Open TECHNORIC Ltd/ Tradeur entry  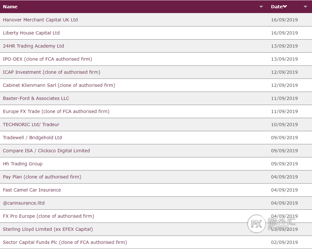click(x=31, y=124)
